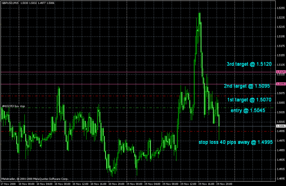
Task: Click the '19 Nov 08:00' time axis label
Action: pyautogui.click(x=171, y=184)
